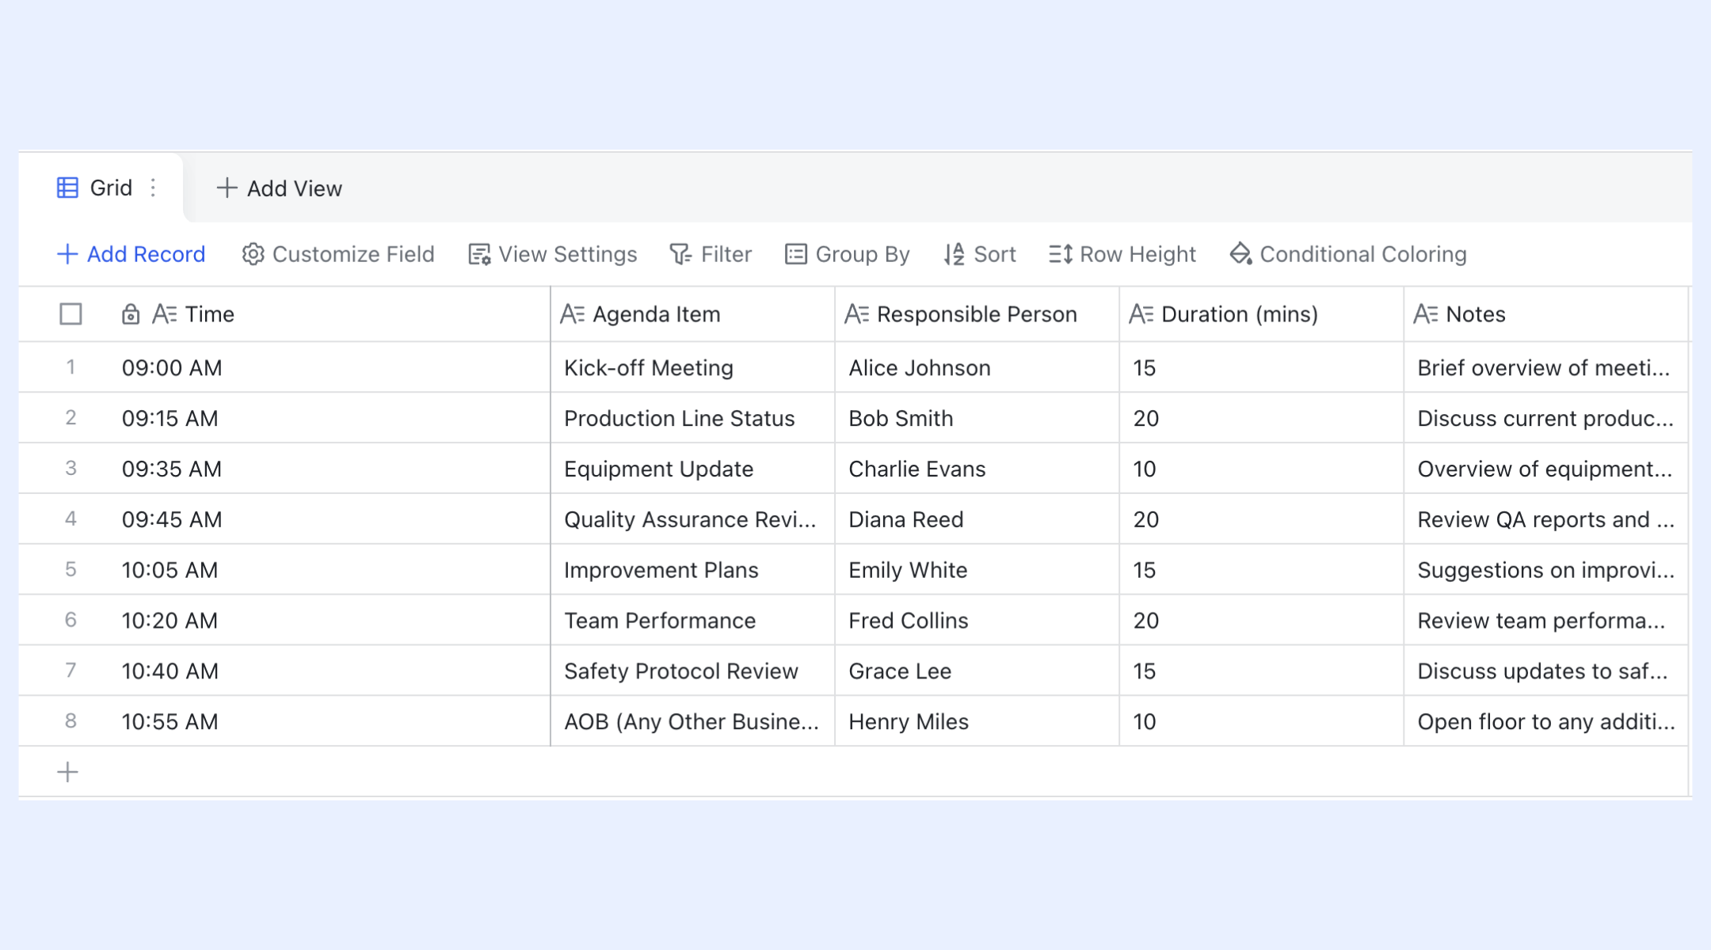
Task: Click the Customize Field gear icon
Action: click(253, 254)
